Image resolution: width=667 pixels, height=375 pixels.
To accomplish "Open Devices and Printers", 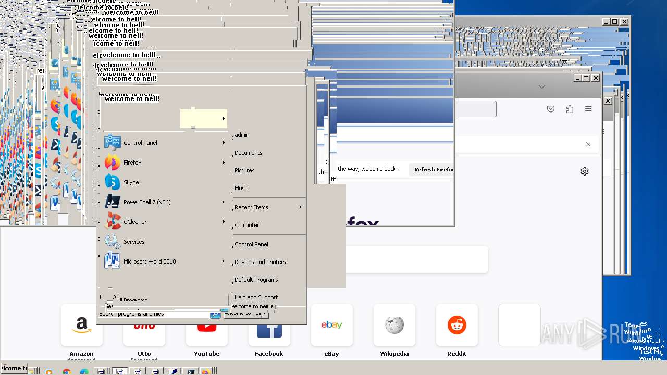I will click(260, 262).
